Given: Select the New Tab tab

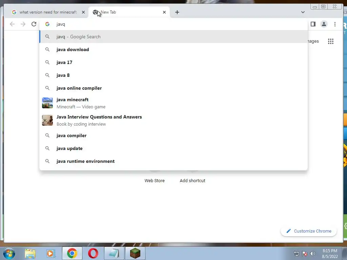Looking at the screenshot, I should (129, 12).
